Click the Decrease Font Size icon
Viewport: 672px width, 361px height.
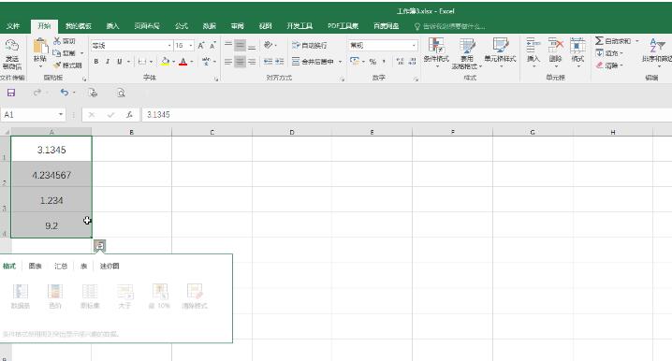212,46
